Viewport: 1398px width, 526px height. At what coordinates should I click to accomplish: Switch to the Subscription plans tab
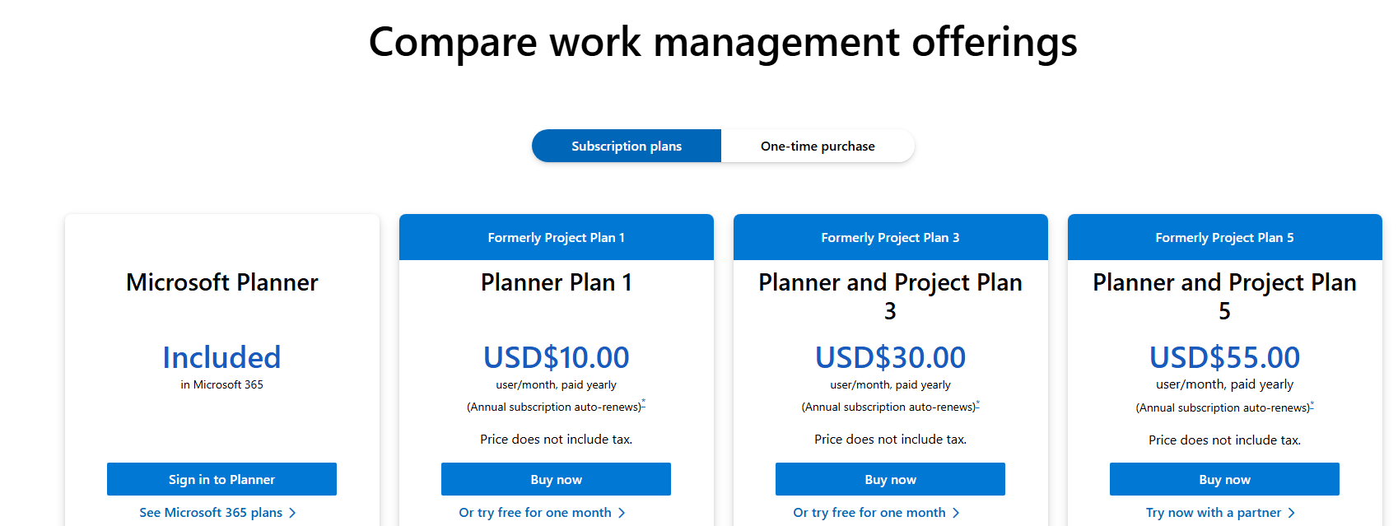[x=627, y=146]
